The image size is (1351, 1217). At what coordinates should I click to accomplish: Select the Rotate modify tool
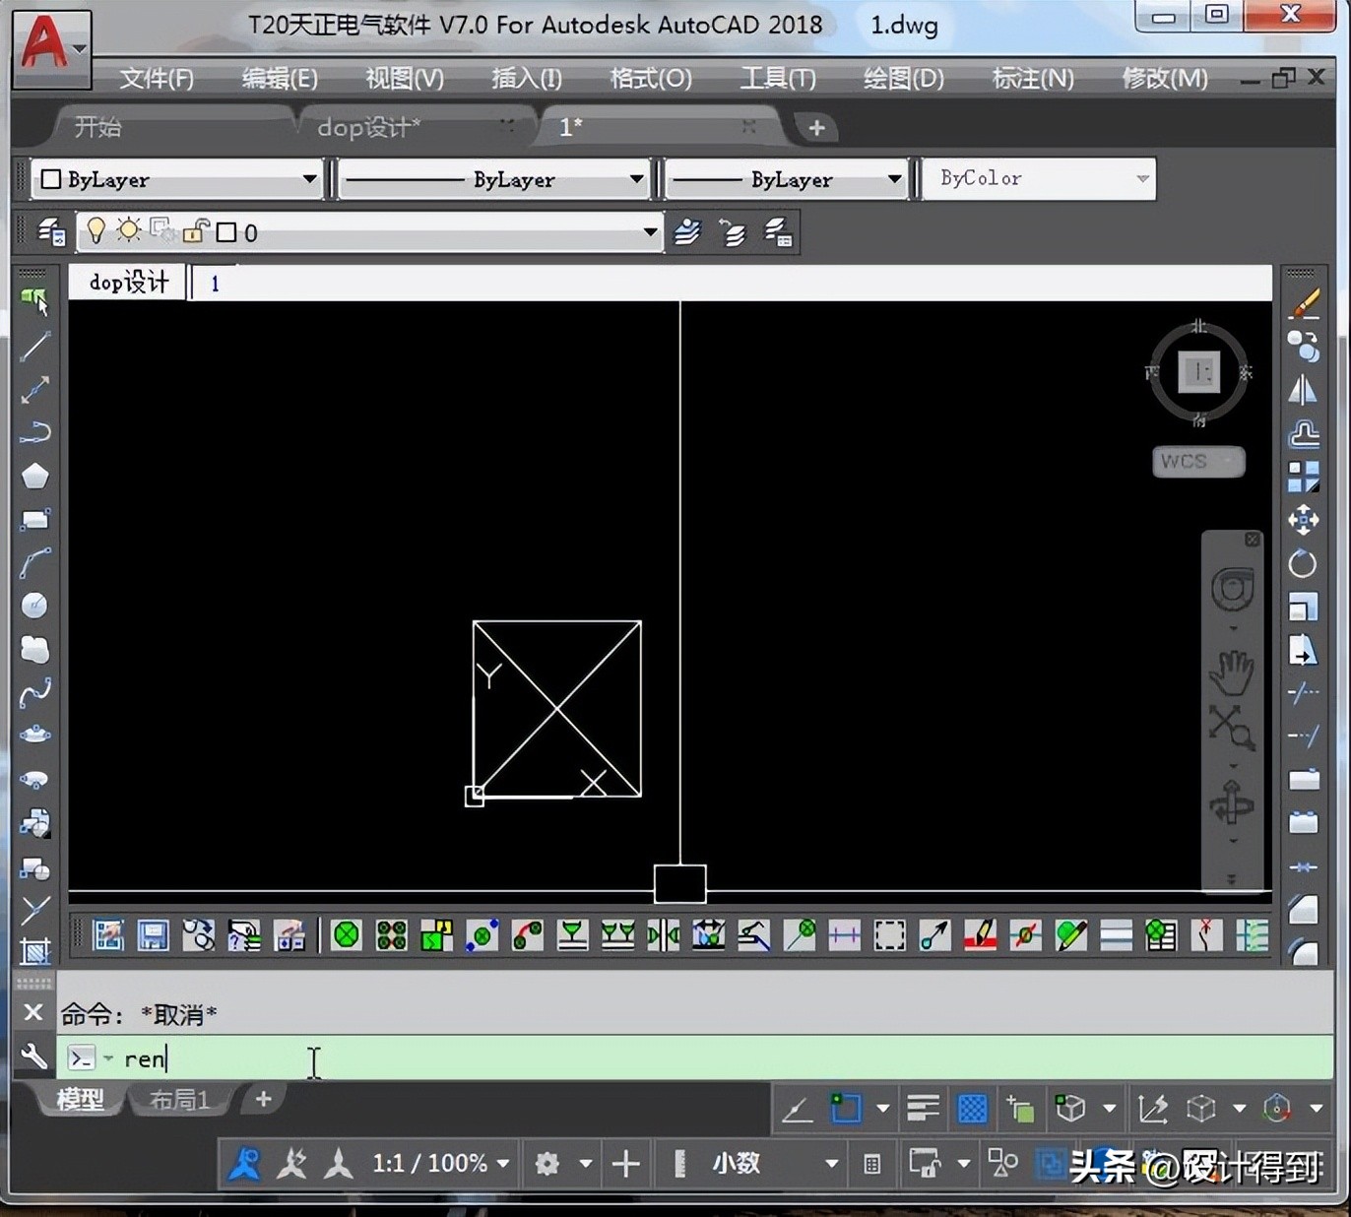(1303, 564)
